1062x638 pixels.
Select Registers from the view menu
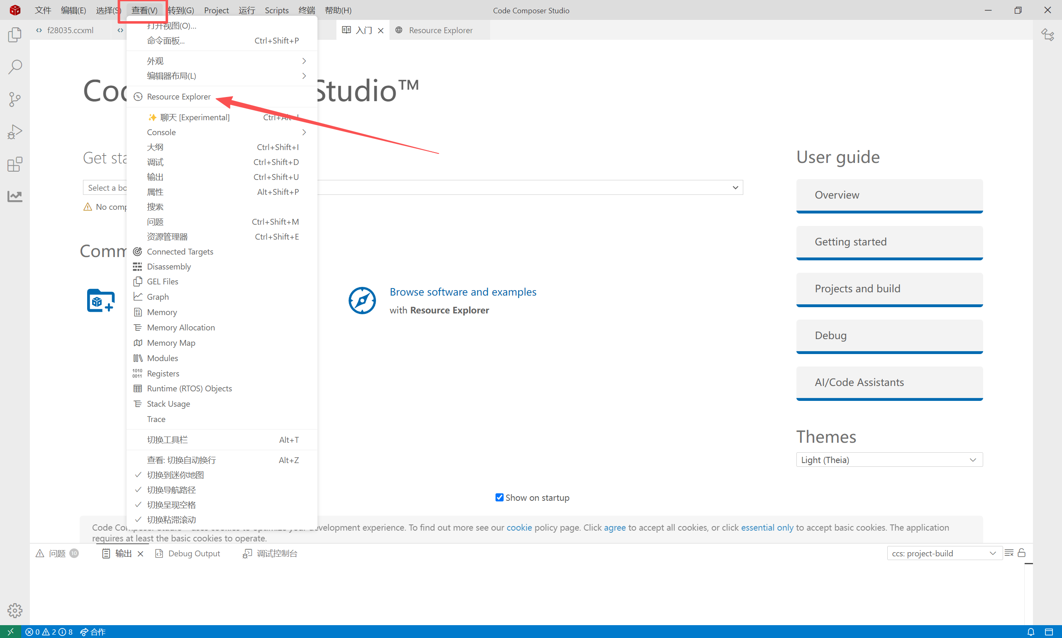click(x=163, y=373)
